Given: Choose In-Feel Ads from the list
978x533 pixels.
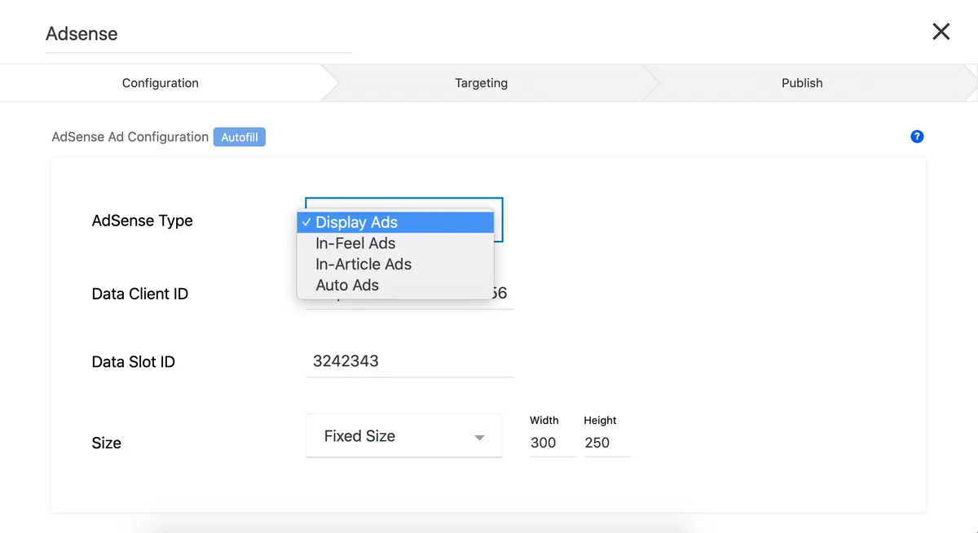Looking at the screenshot, I should 395,243.
